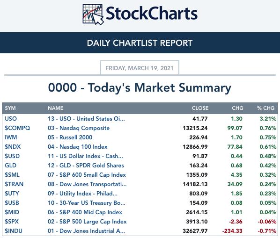Screen dimensions: 280x238
Task: Click the StockCharts wordmark text
Action: 152,14
